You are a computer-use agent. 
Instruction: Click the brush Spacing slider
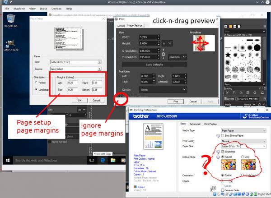[x=244, y=88]
